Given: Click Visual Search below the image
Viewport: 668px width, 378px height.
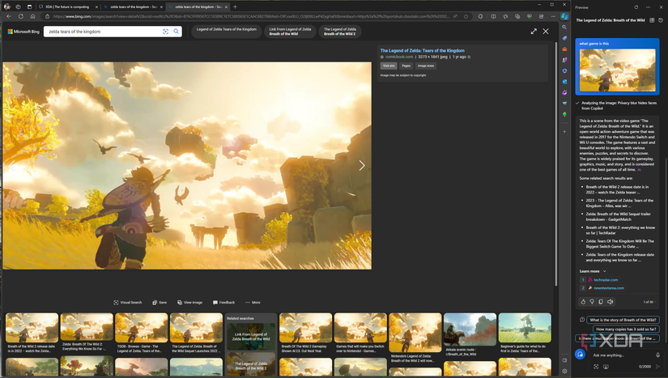Looking at the screenshot, I should (127, 303).
